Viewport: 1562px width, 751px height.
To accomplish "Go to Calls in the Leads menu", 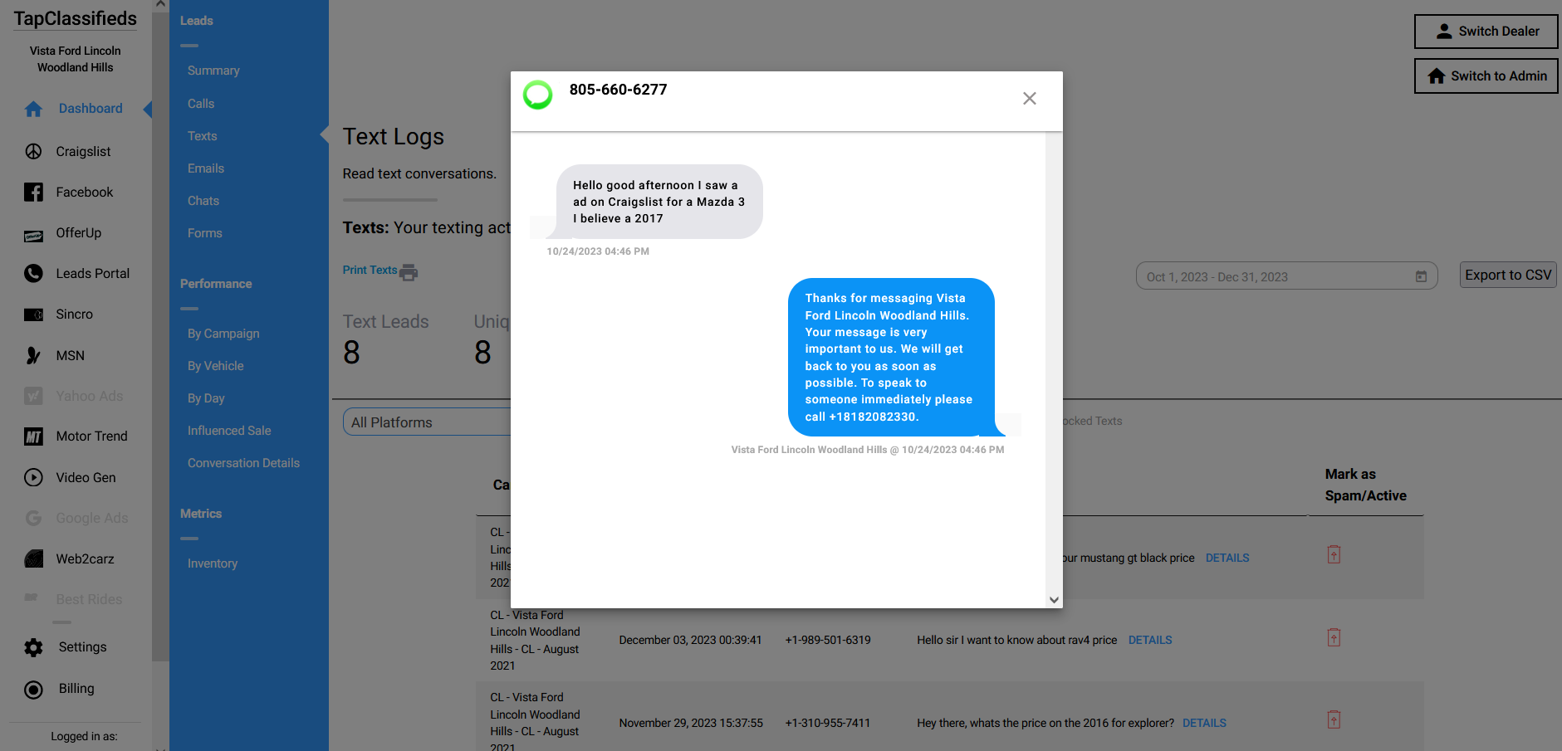I will (201, 104).
